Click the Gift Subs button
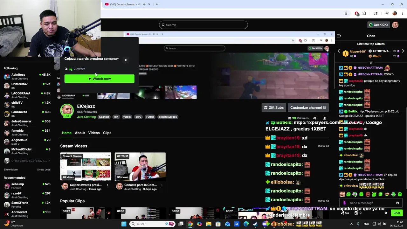Image resolution: width=407 pixels, height=229 pixels. point(274,108)
